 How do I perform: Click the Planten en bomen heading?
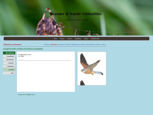12,45
